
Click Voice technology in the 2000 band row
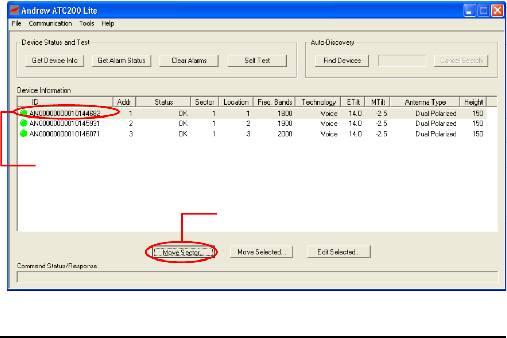[329, 134]
